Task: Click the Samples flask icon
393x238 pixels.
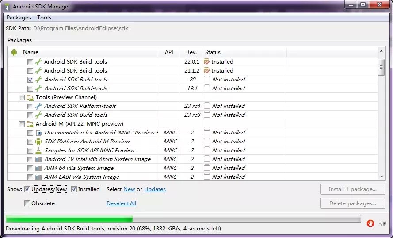Action: click(x=38, y=150)
